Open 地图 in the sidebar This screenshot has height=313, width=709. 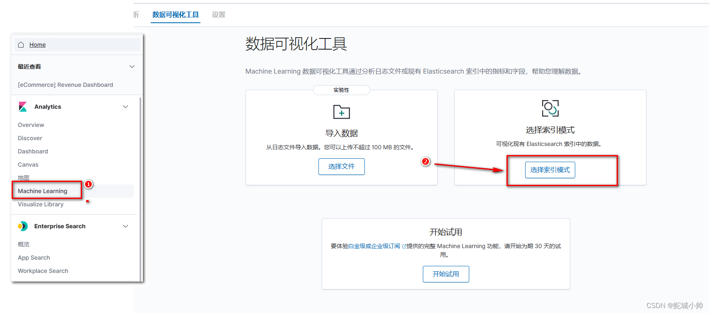pos(24,178)
